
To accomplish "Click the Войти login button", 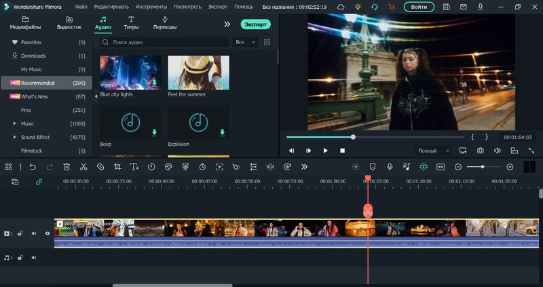I will 419,7.
